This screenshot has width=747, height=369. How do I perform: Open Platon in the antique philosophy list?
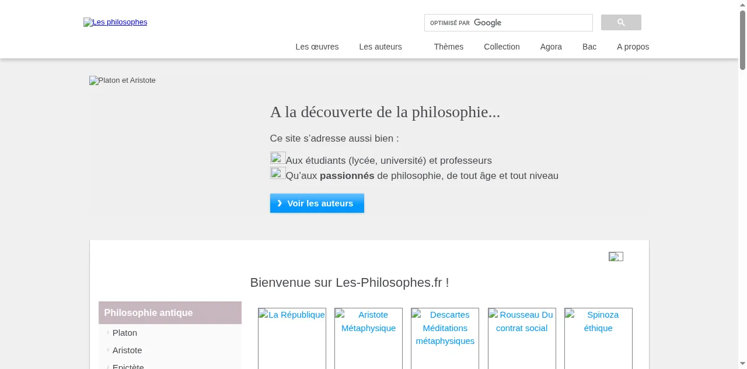(x=125, y=333)
